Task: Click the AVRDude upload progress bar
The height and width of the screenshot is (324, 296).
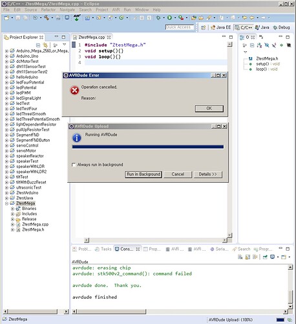Action: (x=148, y=147)
